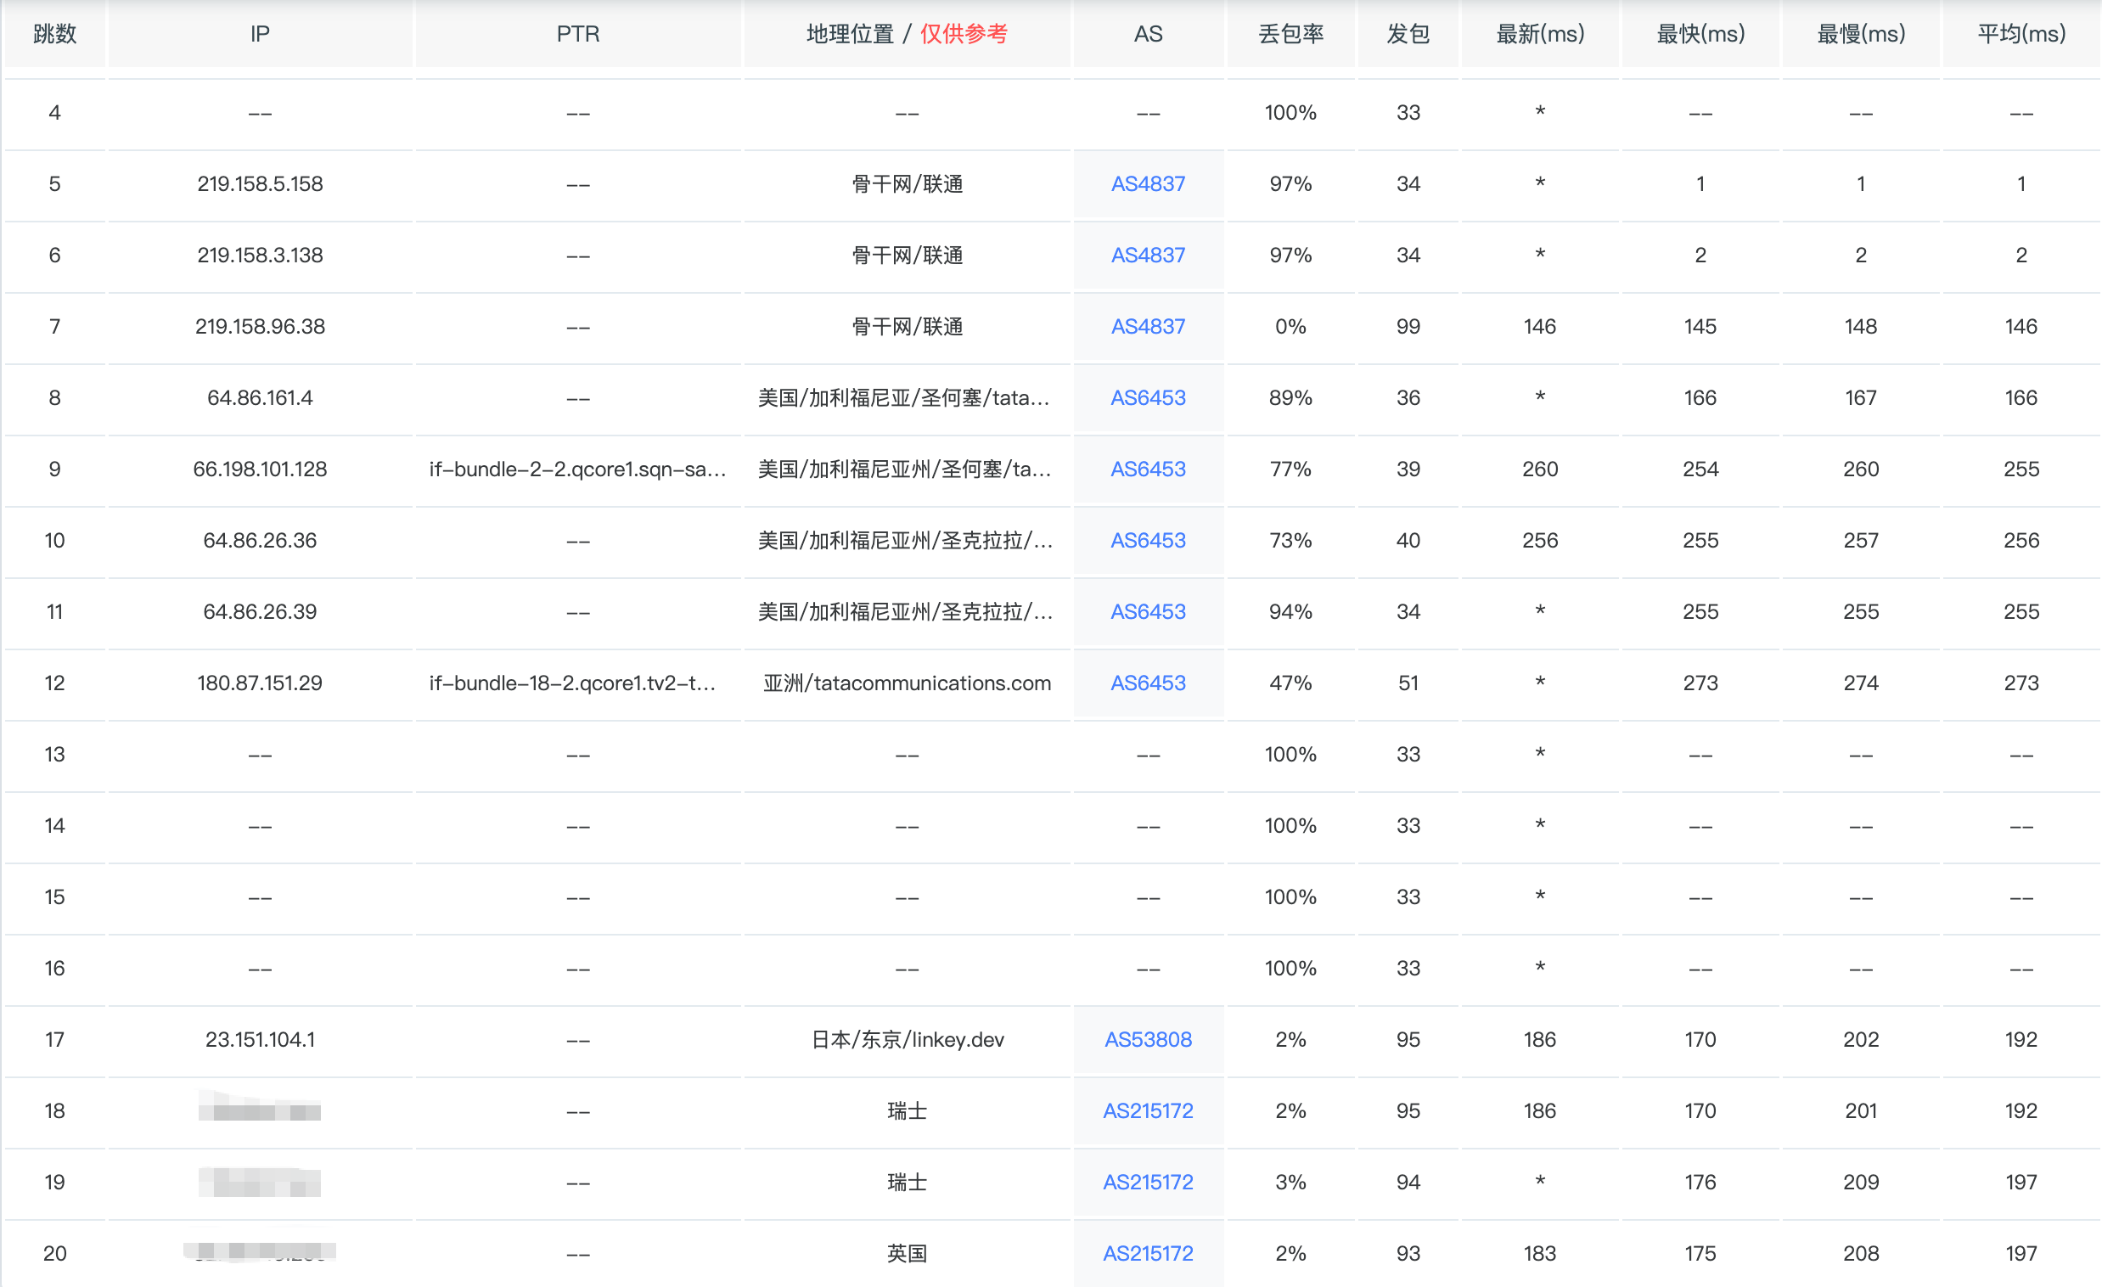Select IP address 219.158.96.38
The width and height of the screenshot is (2102, 1287).
[x=260, y=327]
